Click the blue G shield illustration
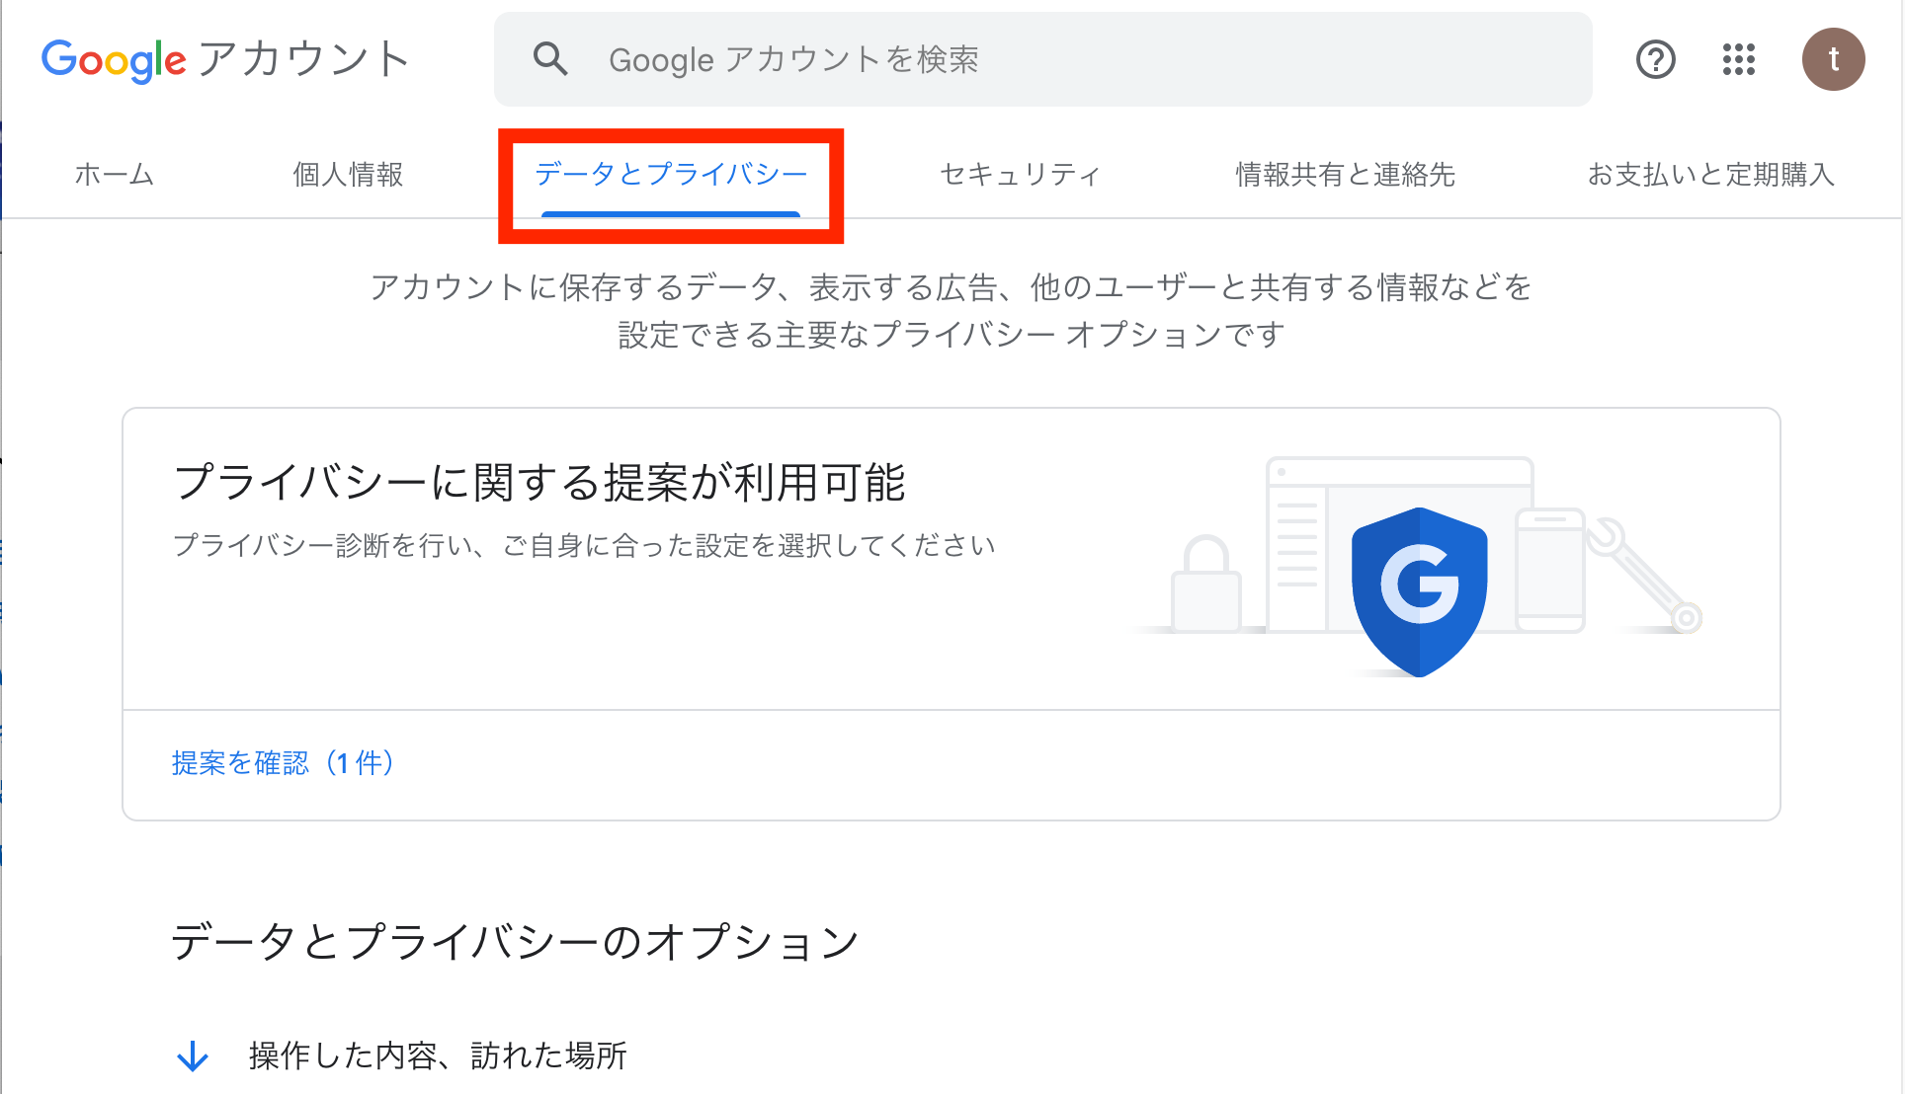1905x1094 pixels. [1420, 591]
